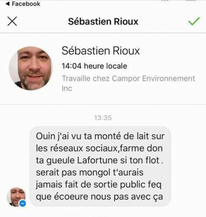Tap the word 'mongol' in the message text

point(95,173)
